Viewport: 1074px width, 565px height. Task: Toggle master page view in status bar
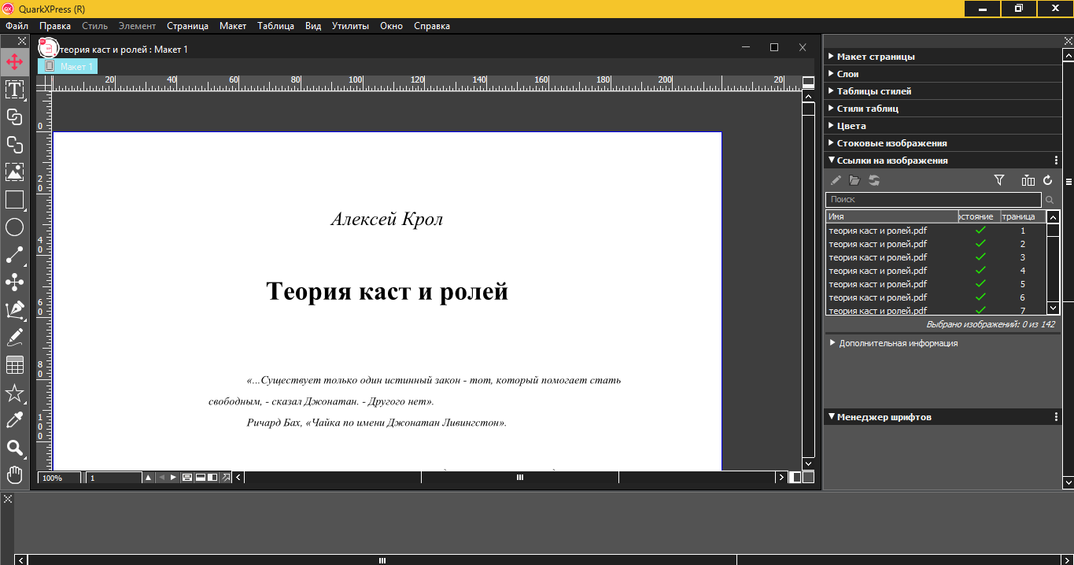tap(187, 478)
